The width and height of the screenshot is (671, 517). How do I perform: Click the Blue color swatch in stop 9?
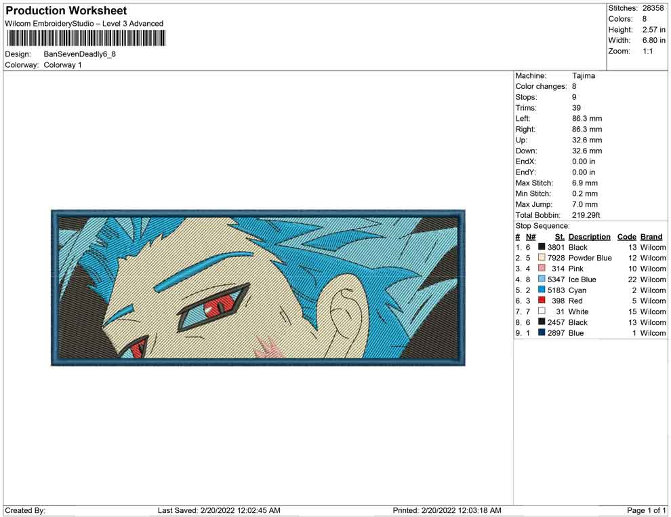[542, 332]
